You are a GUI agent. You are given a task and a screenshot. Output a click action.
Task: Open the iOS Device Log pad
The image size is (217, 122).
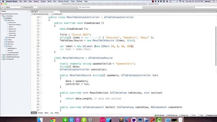tap(172, 115)
